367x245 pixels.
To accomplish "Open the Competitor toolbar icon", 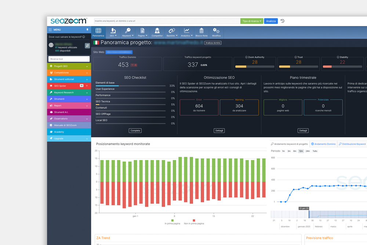I will tap(157, 32).
